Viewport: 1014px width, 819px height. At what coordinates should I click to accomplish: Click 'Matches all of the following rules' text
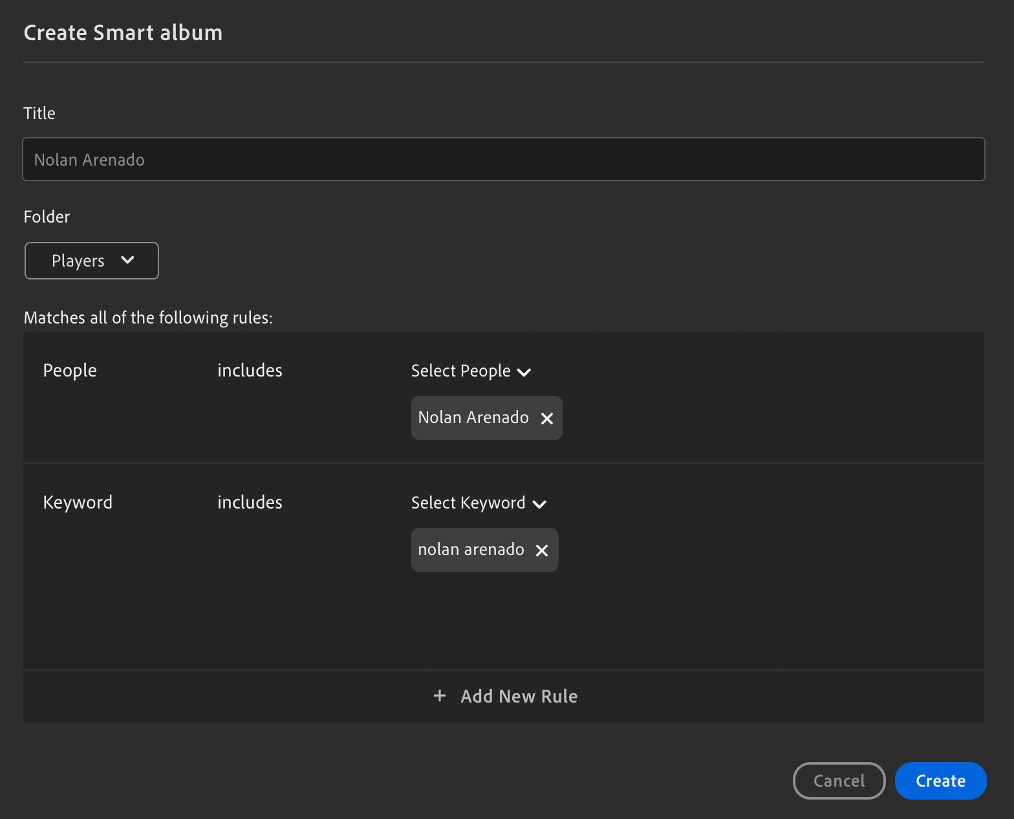(x=148, y=318)
